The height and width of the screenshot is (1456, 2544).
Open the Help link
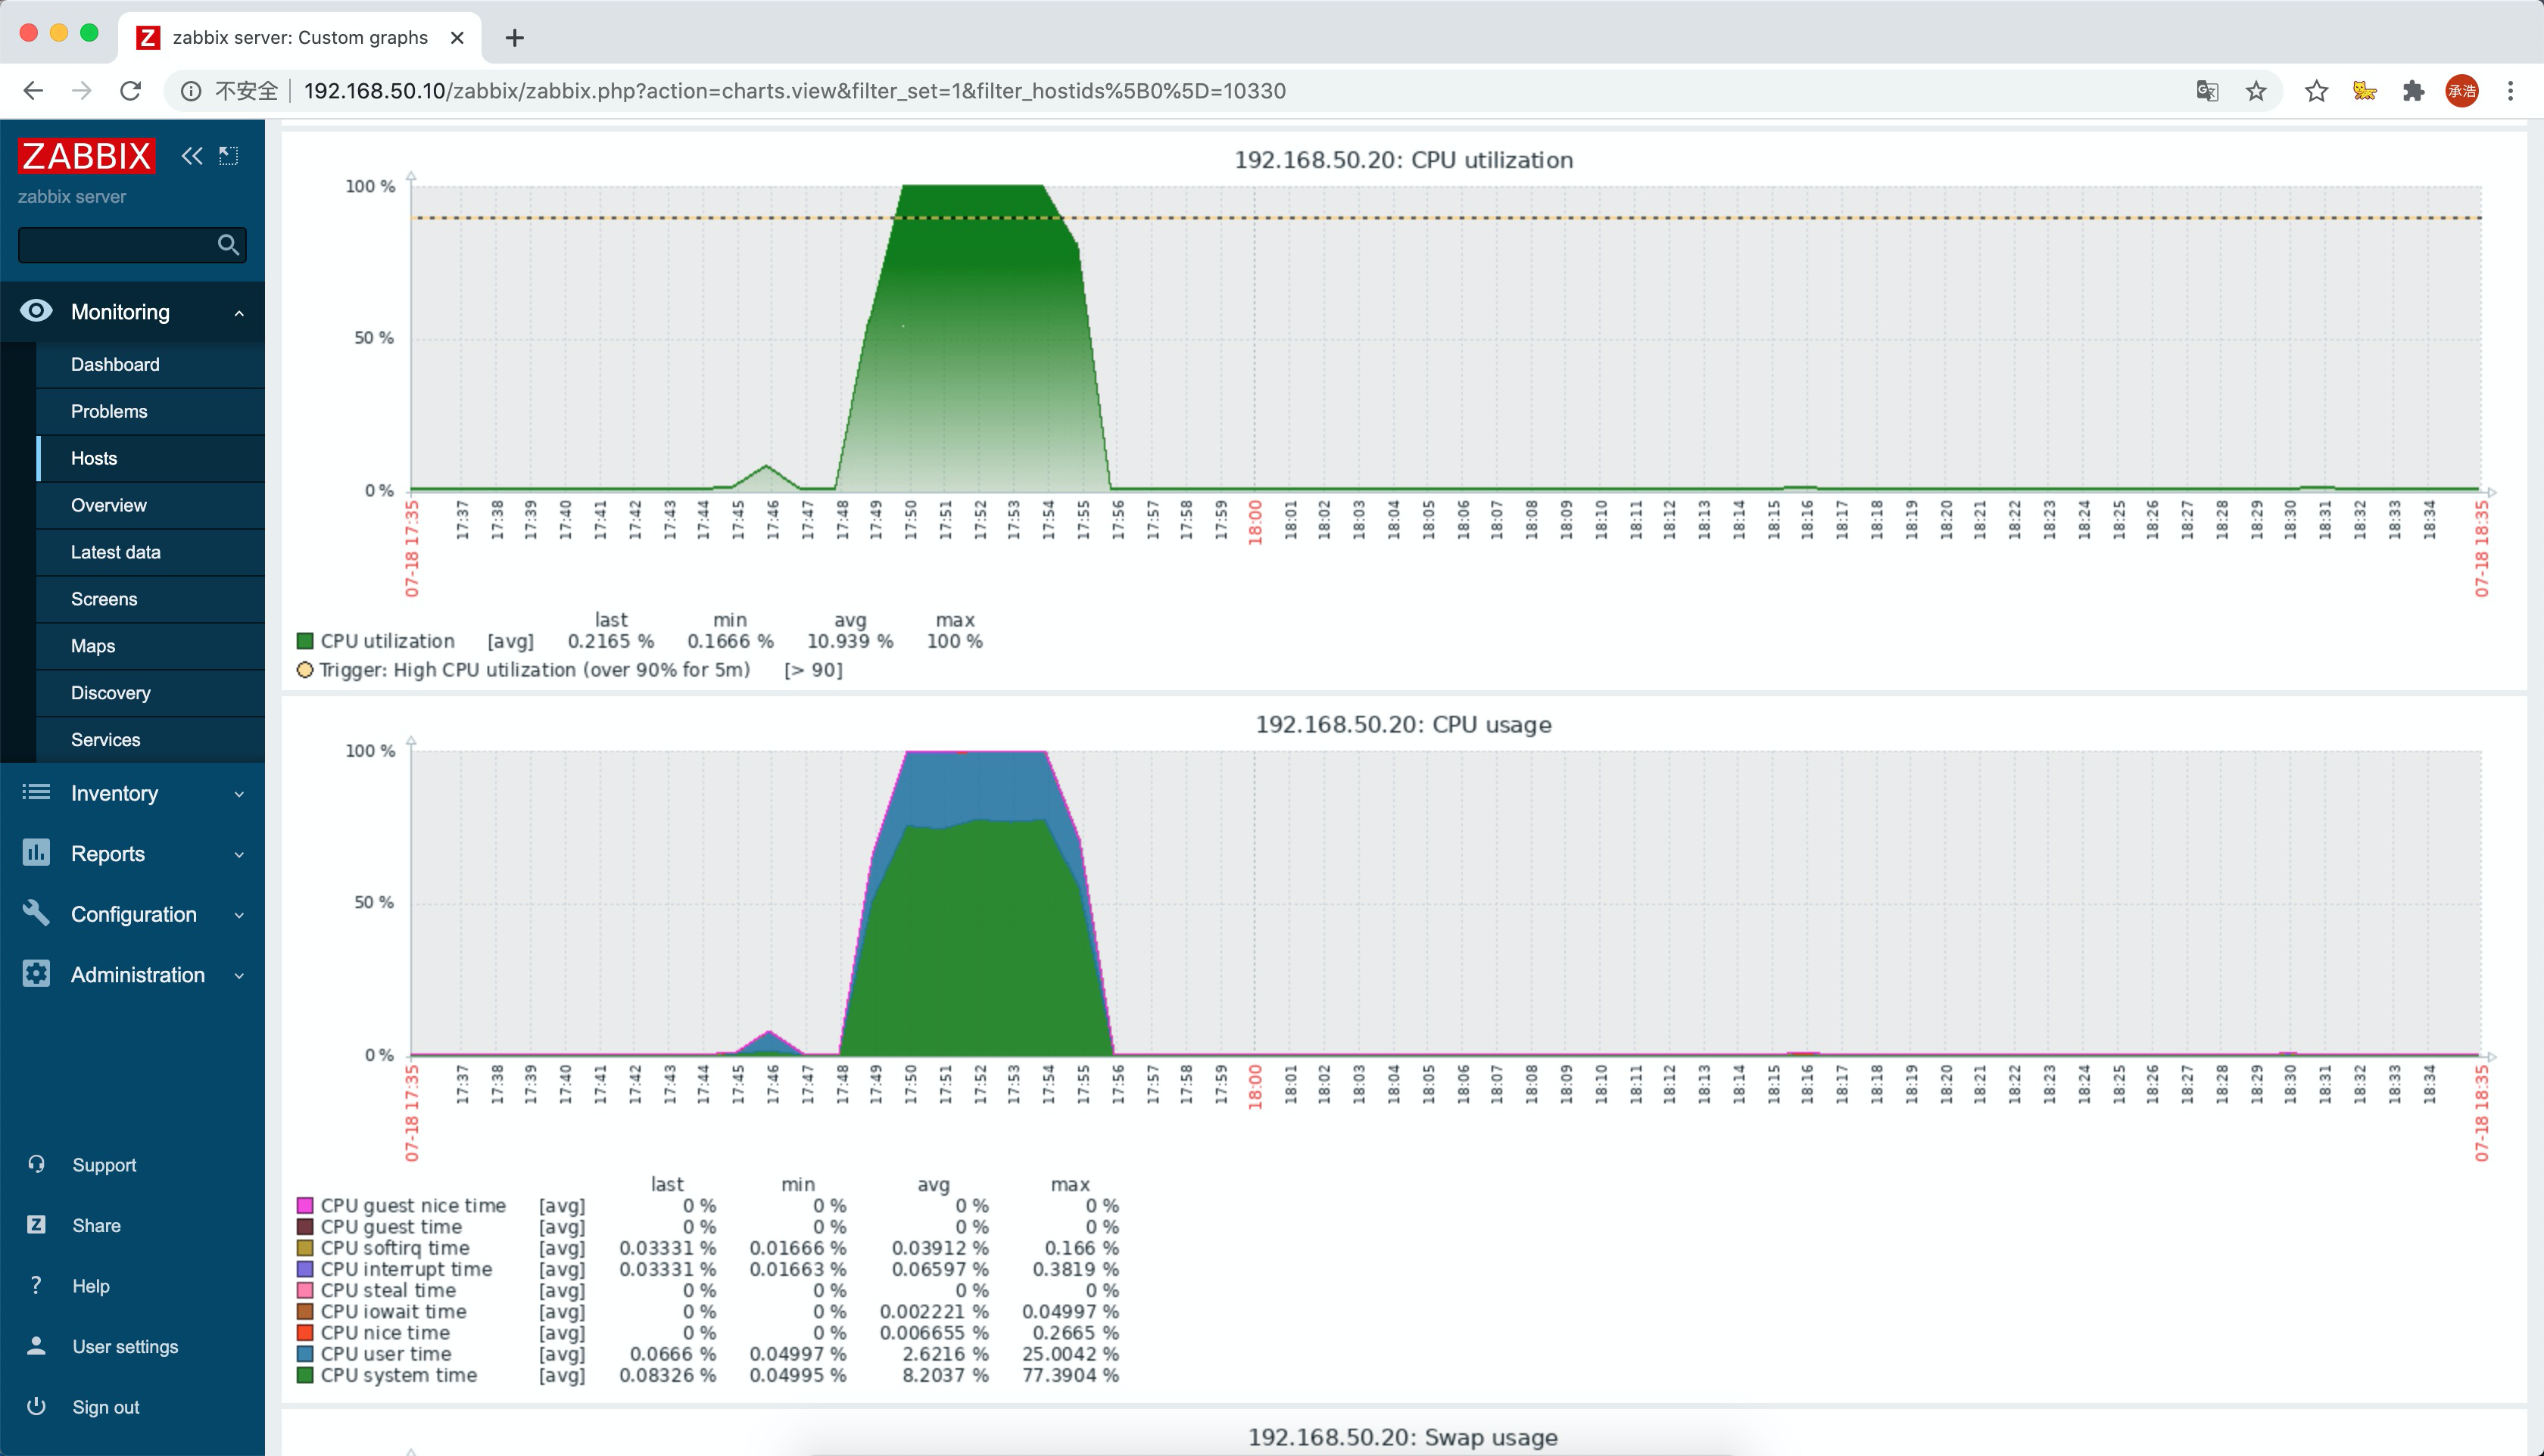coord(90,1286)
